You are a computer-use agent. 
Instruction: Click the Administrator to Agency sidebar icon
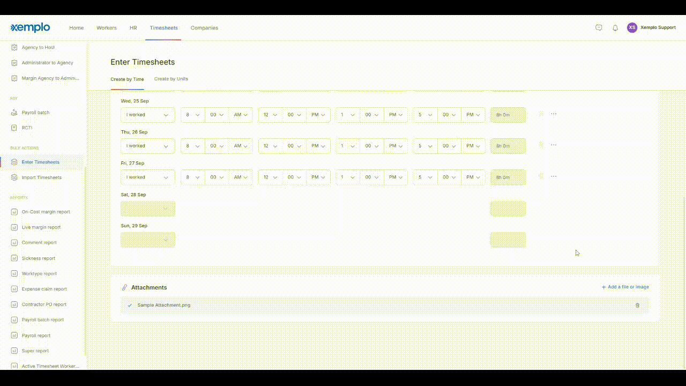(x=14, y=63)
